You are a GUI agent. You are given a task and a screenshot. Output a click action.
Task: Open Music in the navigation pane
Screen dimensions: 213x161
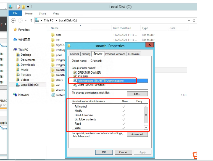pos(22,70)
